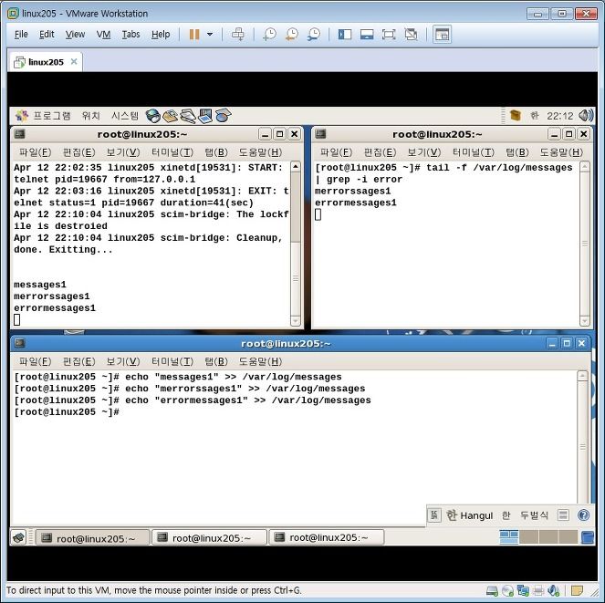Viewport: 605px width, 603px height.
Task: Open the message log note icon in VMware status bar
Action: [578, 590]
